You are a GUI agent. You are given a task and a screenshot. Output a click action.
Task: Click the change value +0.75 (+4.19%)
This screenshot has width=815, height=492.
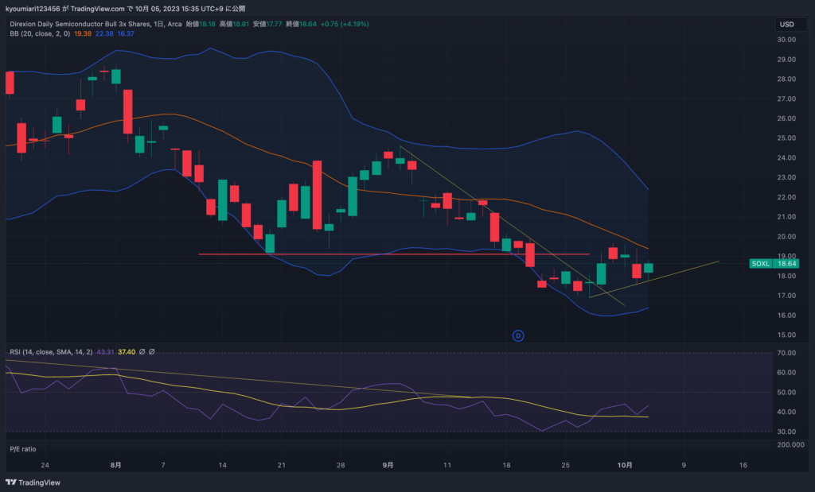[345, 24]
